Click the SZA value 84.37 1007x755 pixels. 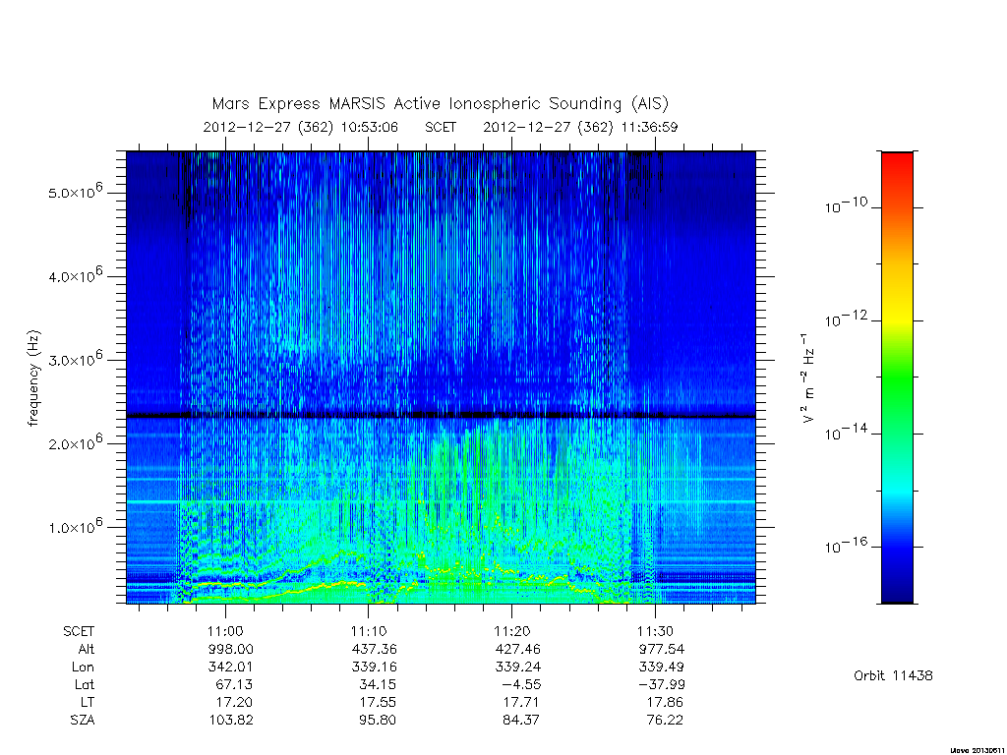coord(521,720)
